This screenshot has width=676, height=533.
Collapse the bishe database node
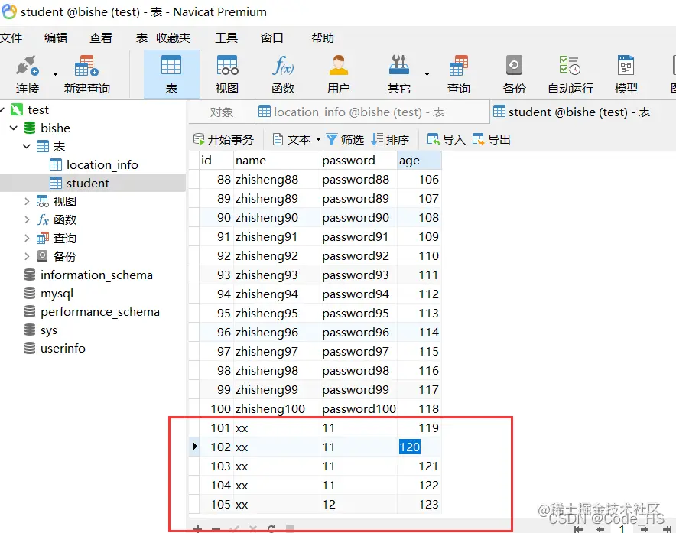(14, 128)
